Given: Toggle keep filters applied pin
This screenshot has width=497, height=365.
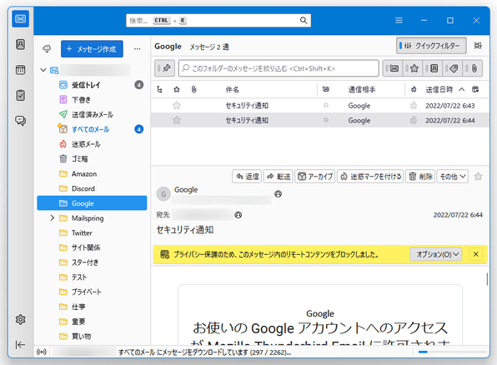Looking at the screenshot, I should coord(164,68).
